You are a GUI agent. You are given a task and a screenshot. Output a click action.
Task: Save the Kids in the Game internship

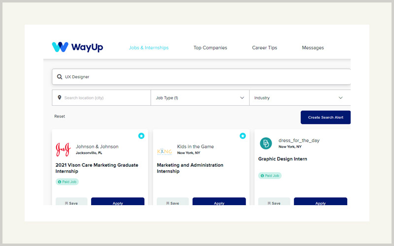[x=173, y=202]
